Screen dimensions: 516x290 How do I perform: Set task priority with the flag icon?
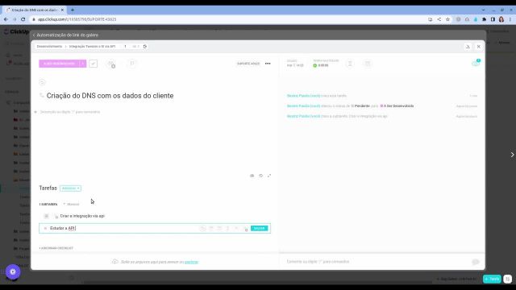tap(132, 64)
